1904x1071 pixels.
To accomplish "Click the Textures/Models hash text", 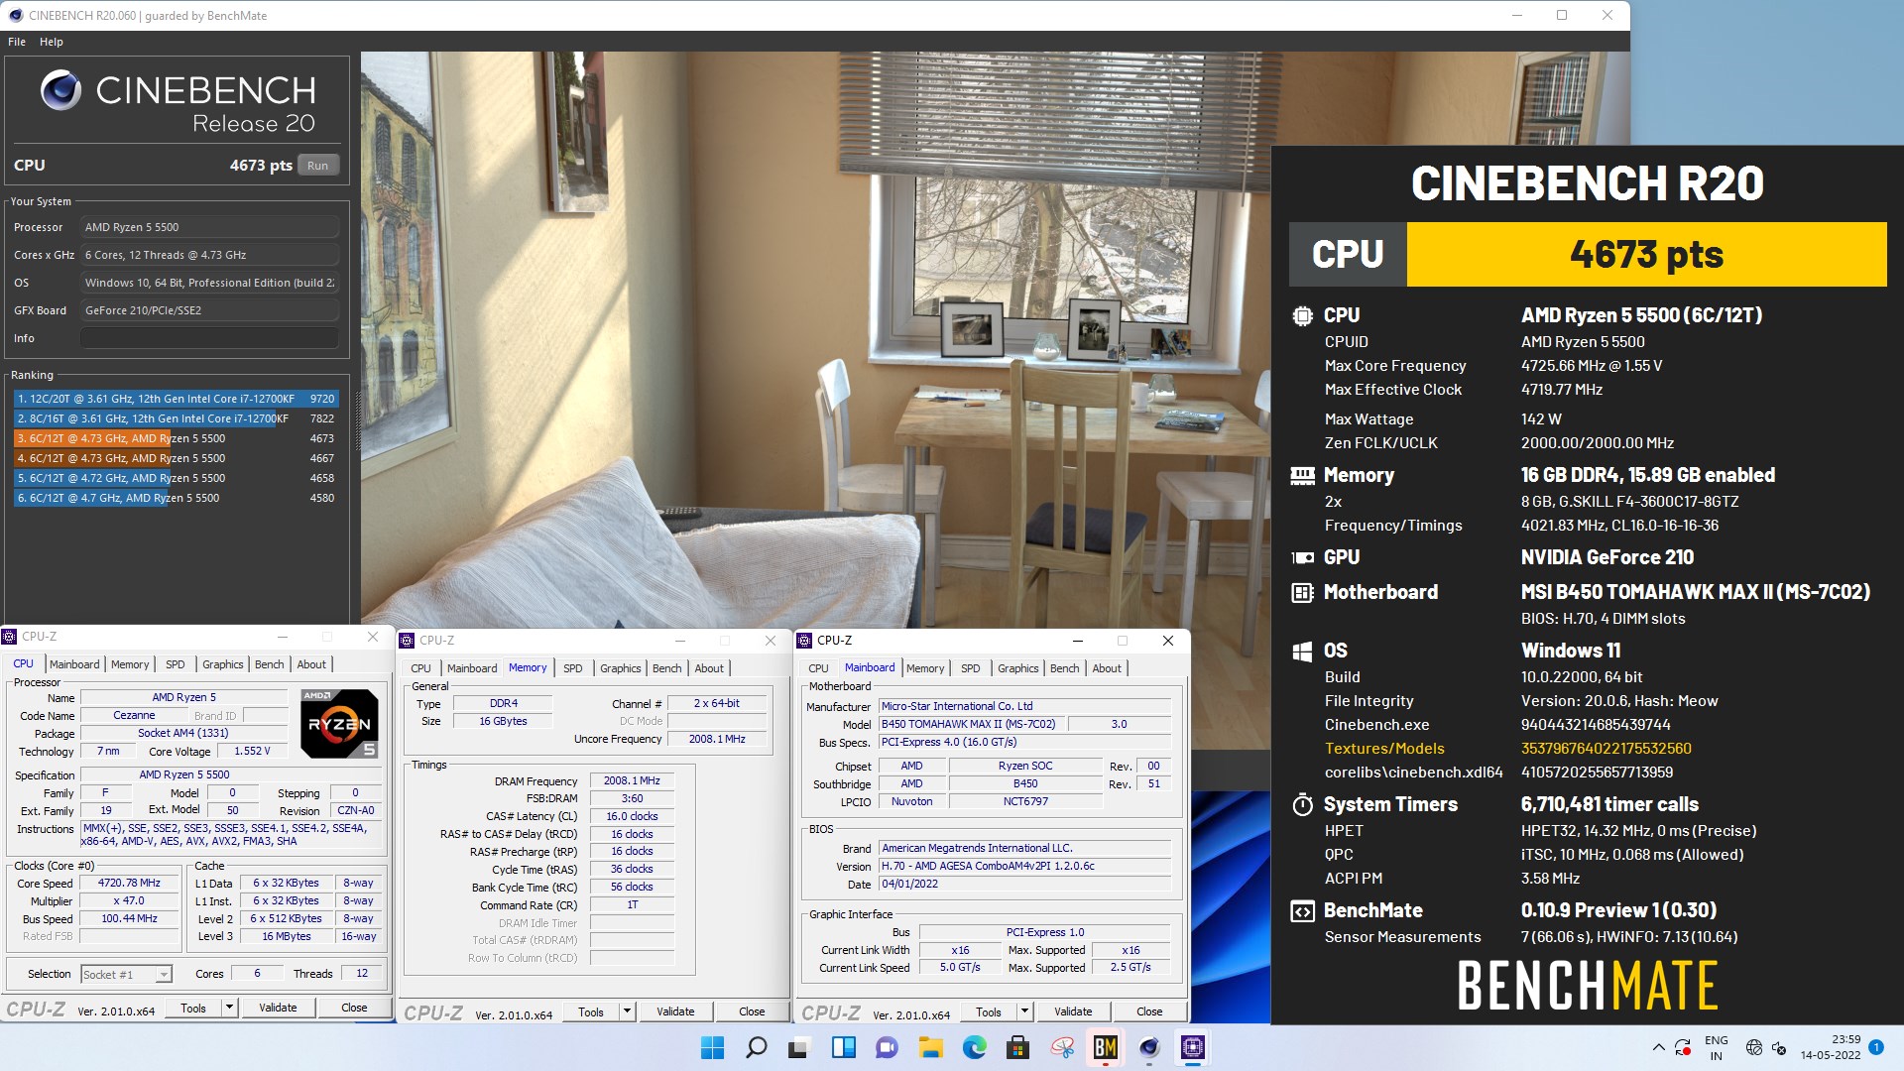I will click(1606, 749).
